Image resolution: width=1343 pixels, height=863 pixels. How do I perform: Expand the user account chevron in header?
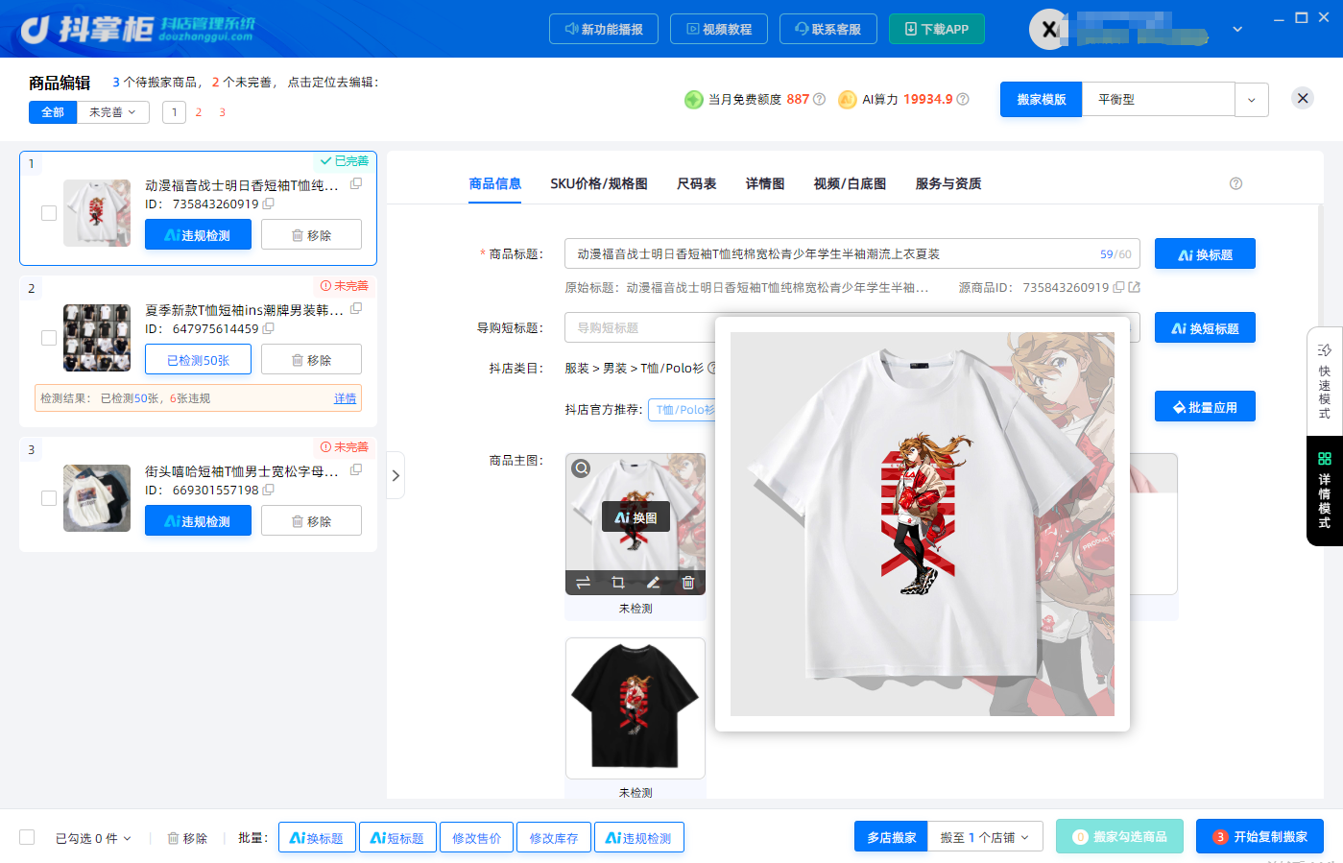(x=1237, y=29)
